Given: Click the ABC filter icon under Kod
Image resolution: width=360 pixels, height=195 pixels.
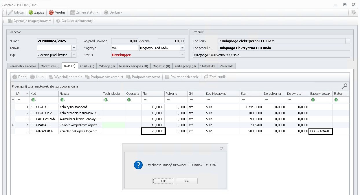Looking at the screenshot, I should 33,100.
